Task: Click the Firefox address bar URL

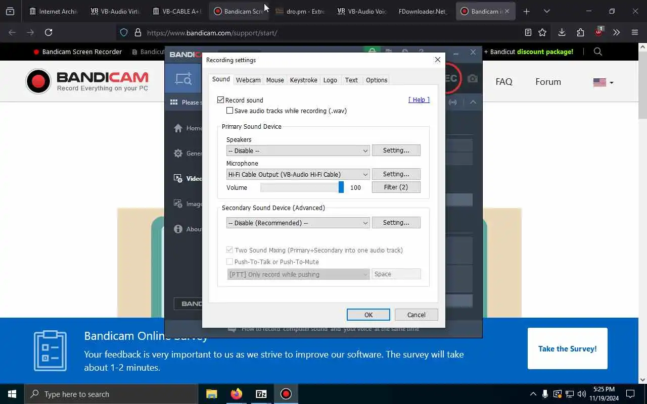Action: pyautogui.click(x=212, y=33)
